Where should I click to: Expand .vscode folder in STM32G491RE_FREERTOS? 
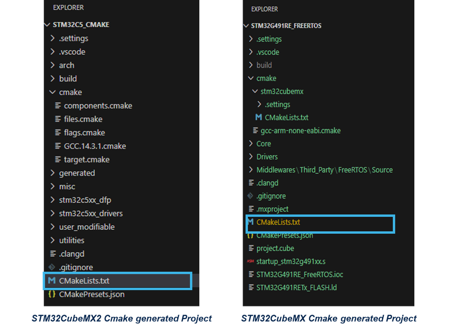(x=251, y=52)
